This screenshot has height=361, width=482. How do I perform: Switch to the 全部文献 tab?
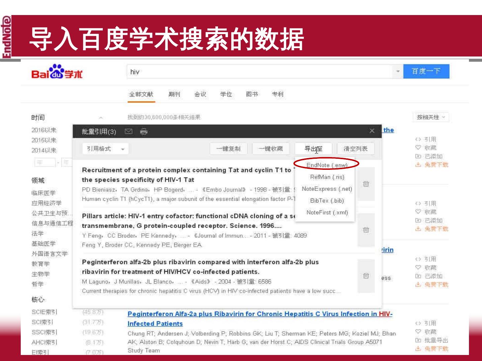(x=141, y=94)
